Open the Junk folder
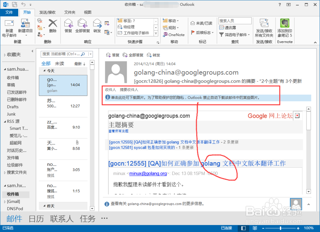The width and height of the screenshot is (320, 232). 11,114
